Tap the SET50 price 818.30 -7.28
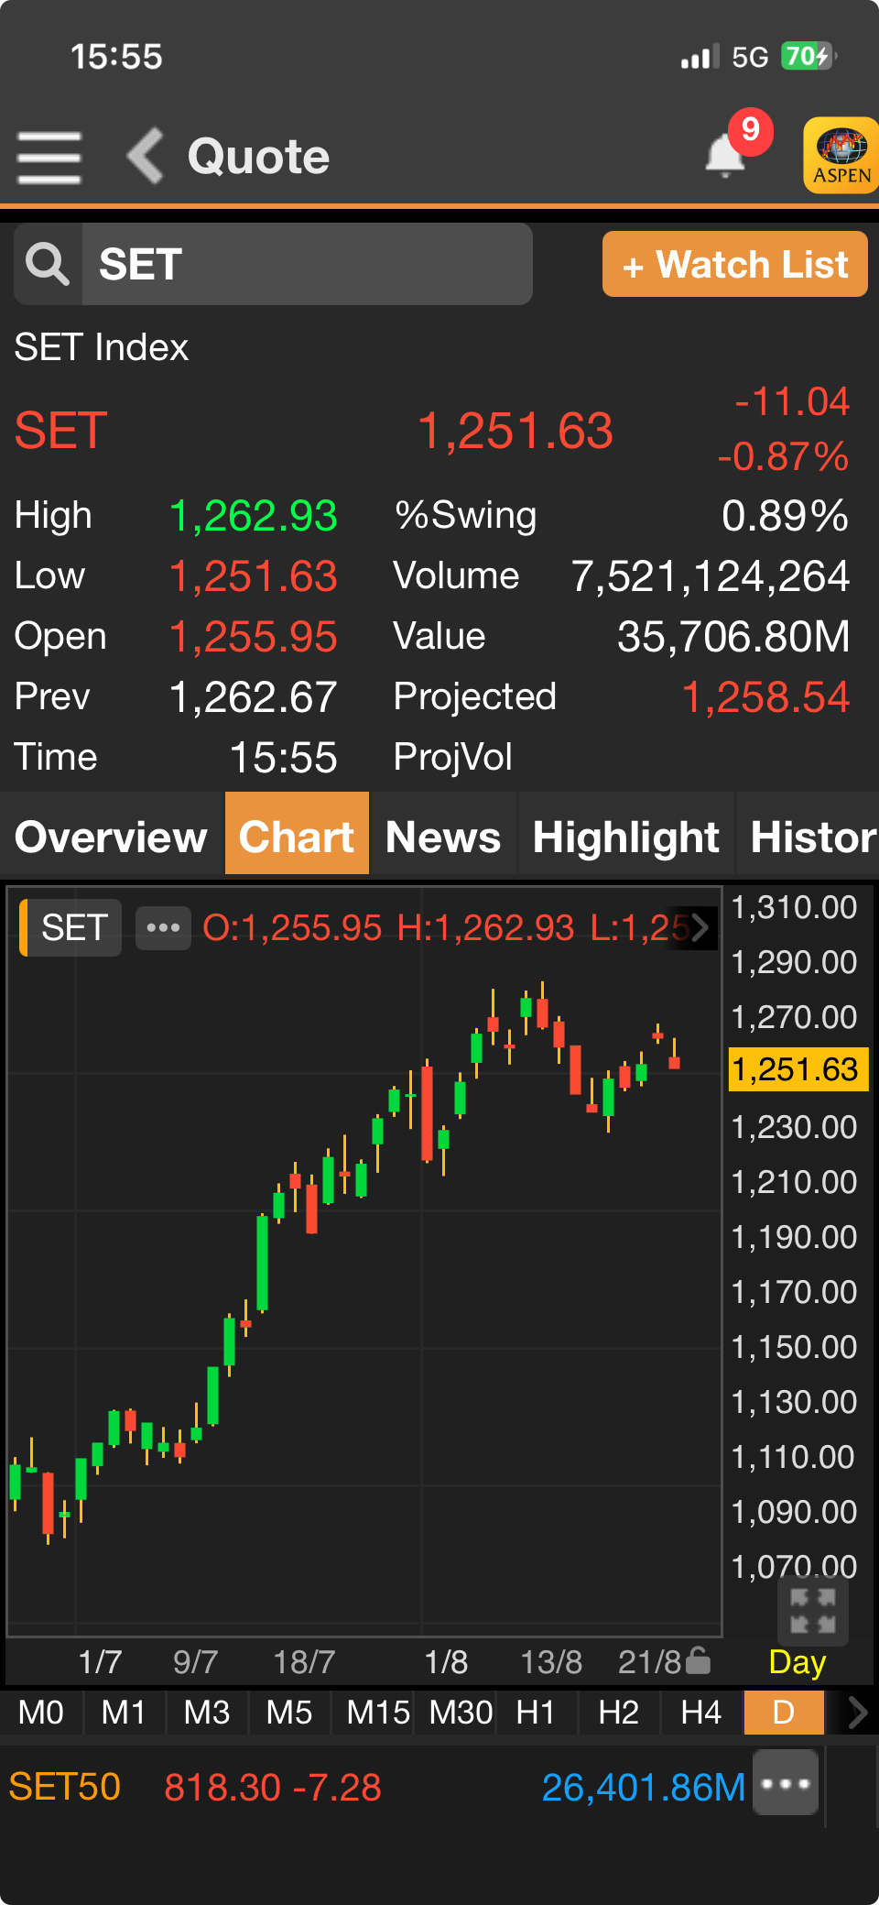This screenshot has width=879, height=1905. pyautogui.click(x=273, y=1787)
